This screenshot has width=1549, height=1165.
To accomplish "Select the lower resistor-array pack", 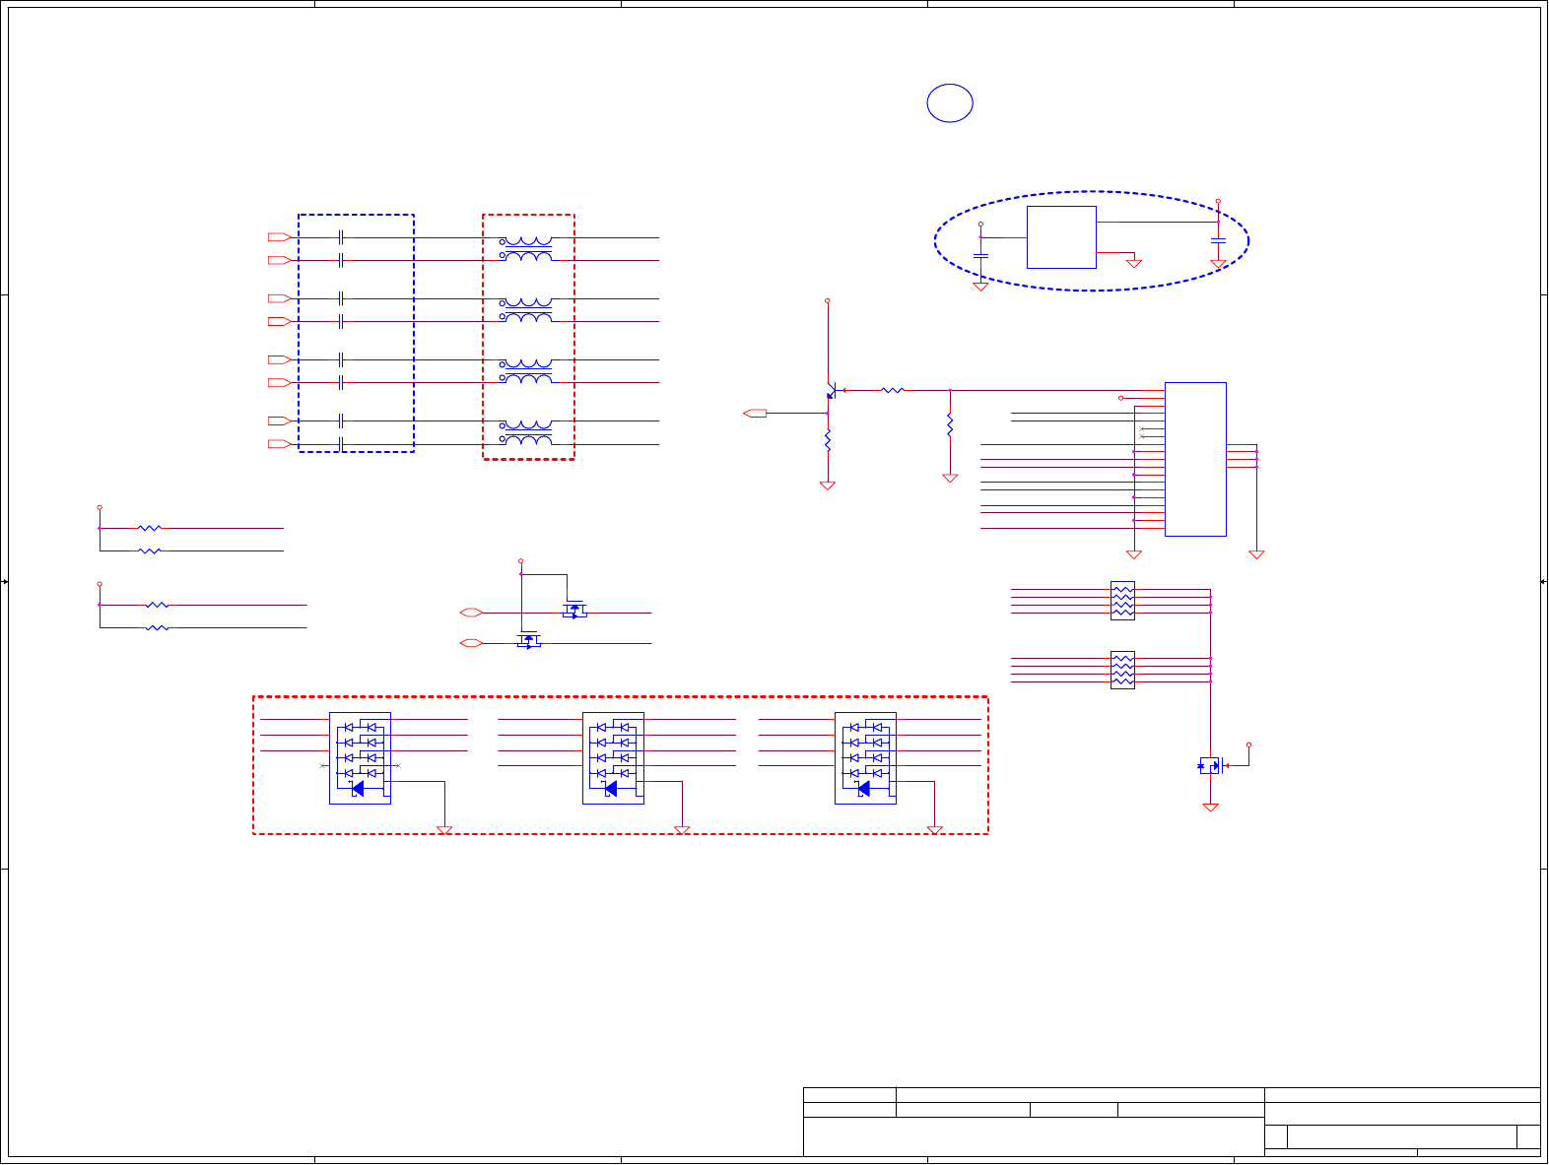I will click(x=1122, y=670).
